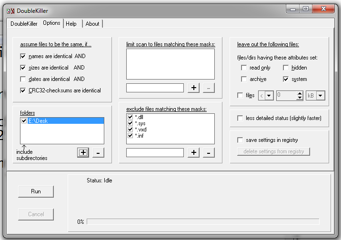Uncheck the *.sys exclude mask
The height and width of the screenshot is (240, 341).
click(130, 123)
